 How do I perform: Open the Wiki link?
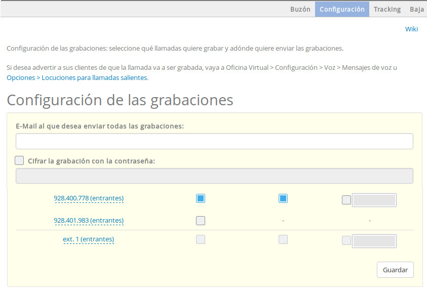coord(411,29)
